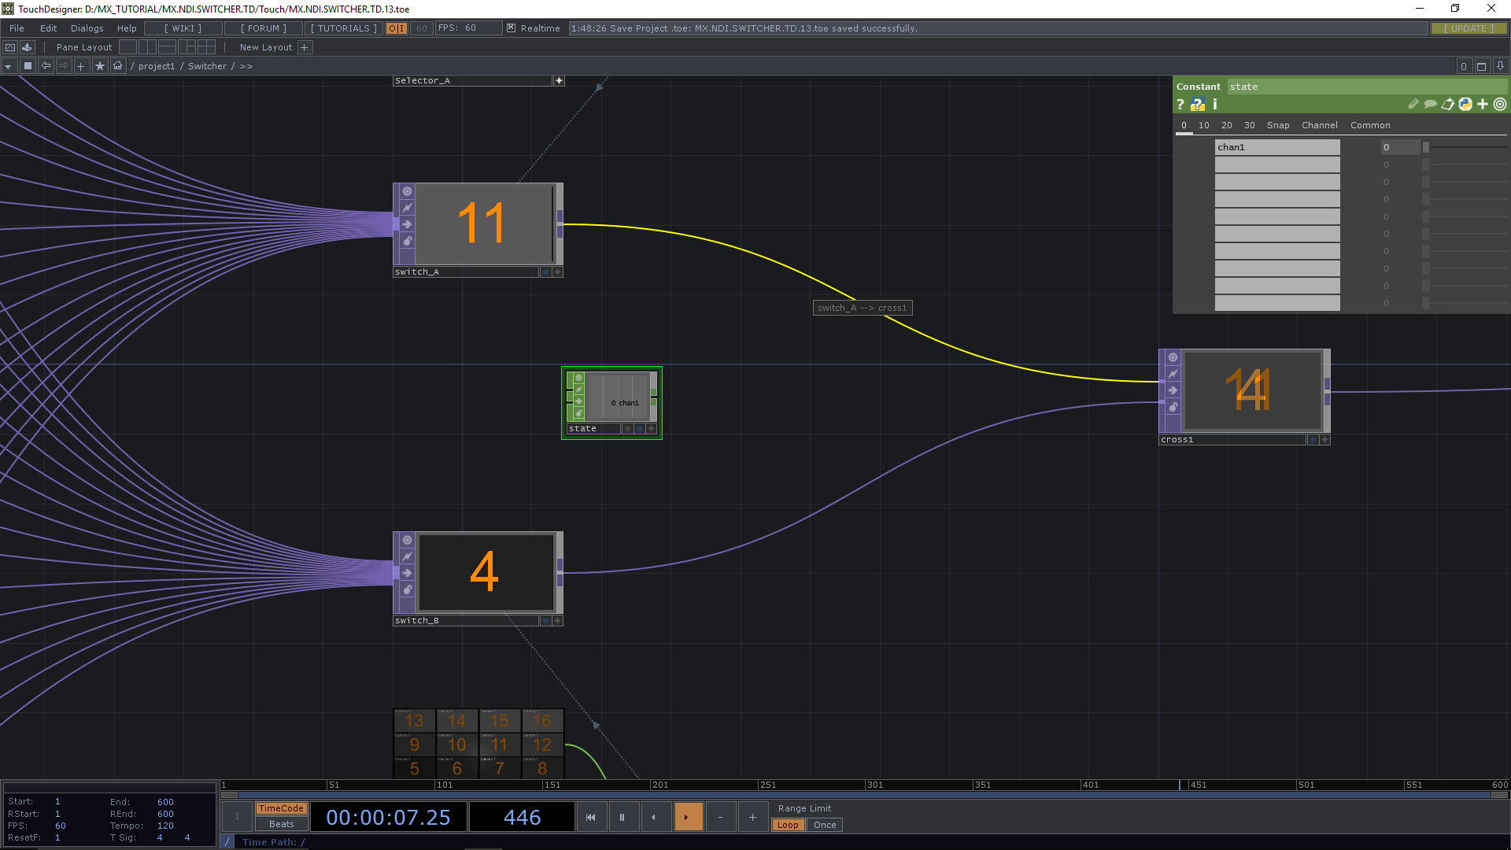Toggle lock flag on switch_B node

click(x=407, y=589)
